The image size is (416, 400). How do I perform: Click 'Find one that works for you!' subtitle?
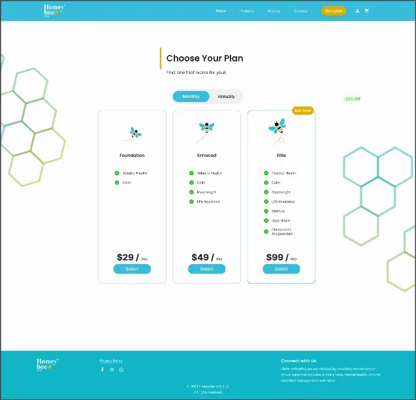[196, 73]
